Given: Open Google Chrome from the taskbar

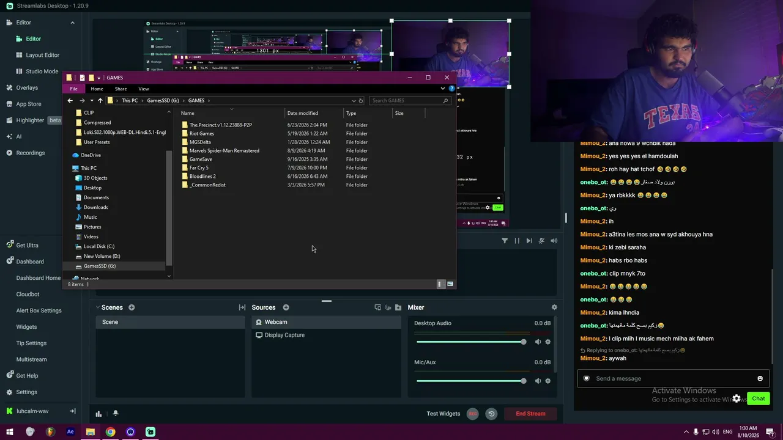Looking at the screenshot, I should (x=110, y=432).
